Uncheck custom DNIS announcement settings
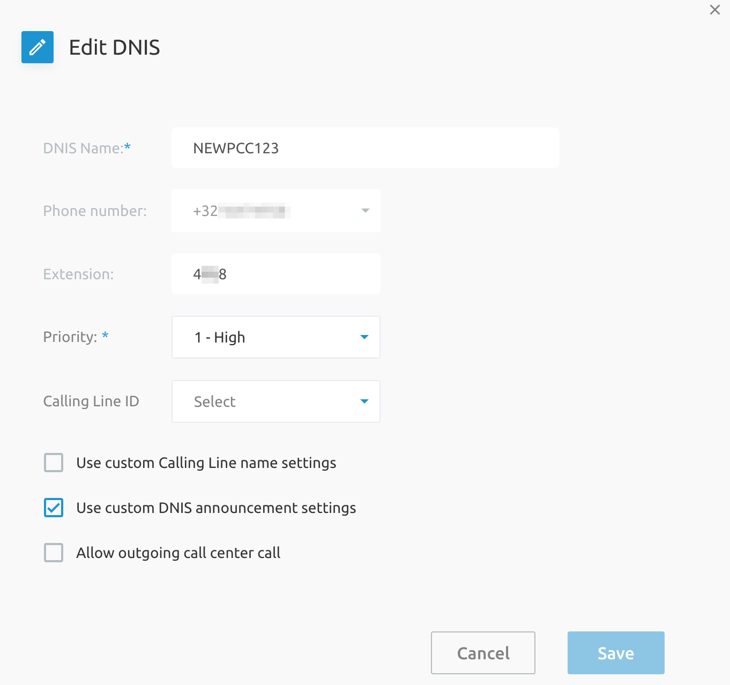The height and width of the screenshot is (685, 730). [54, 508]
